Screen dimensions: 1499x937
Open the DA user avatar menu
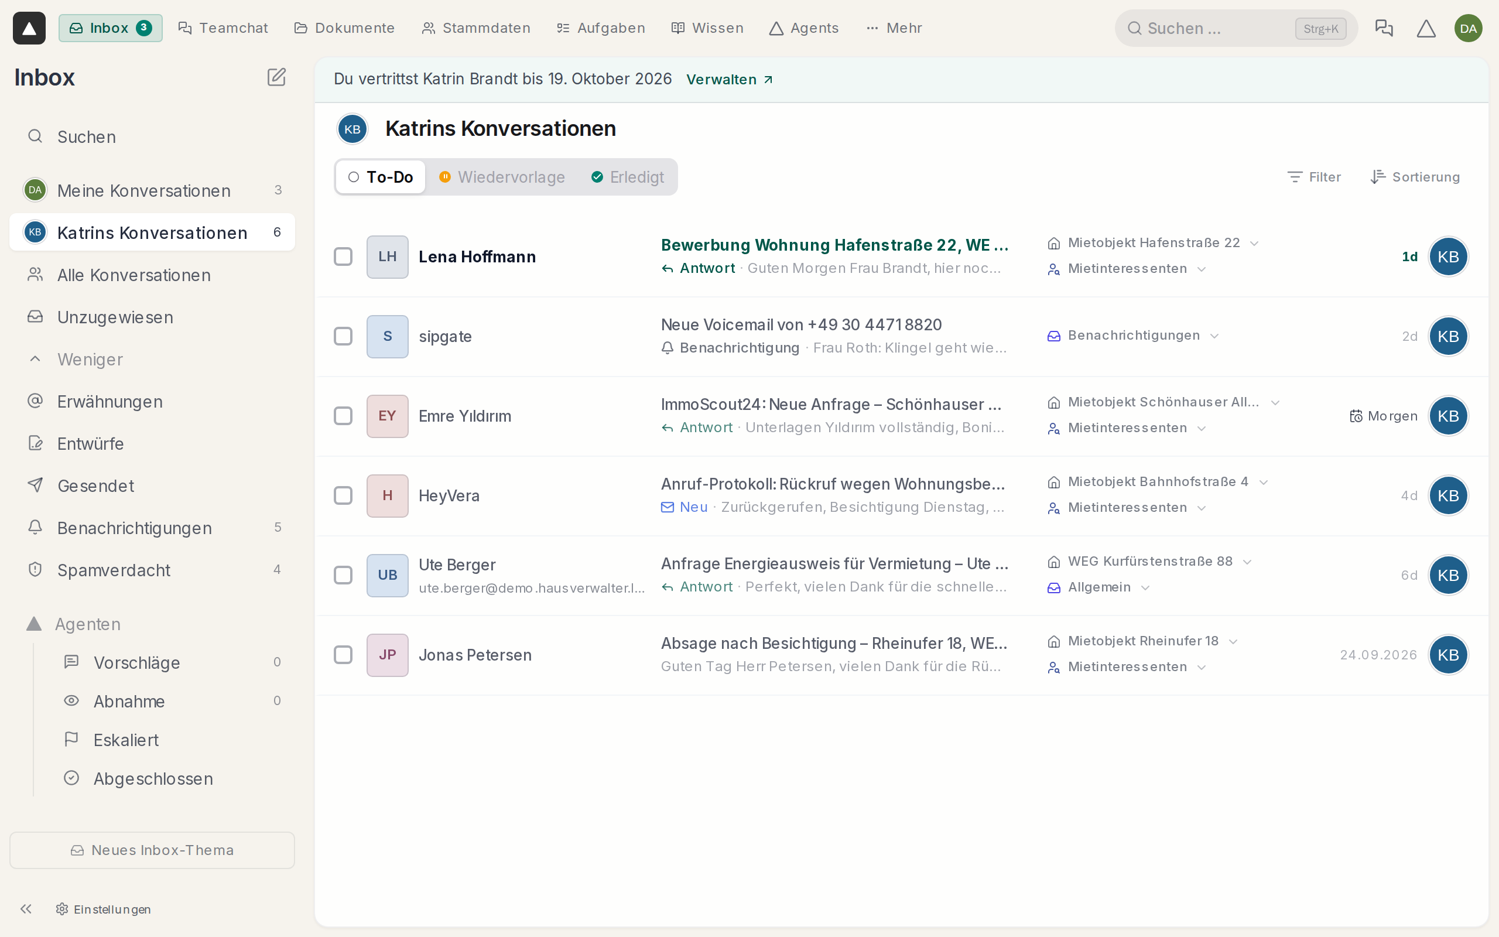pos(1468,28)
